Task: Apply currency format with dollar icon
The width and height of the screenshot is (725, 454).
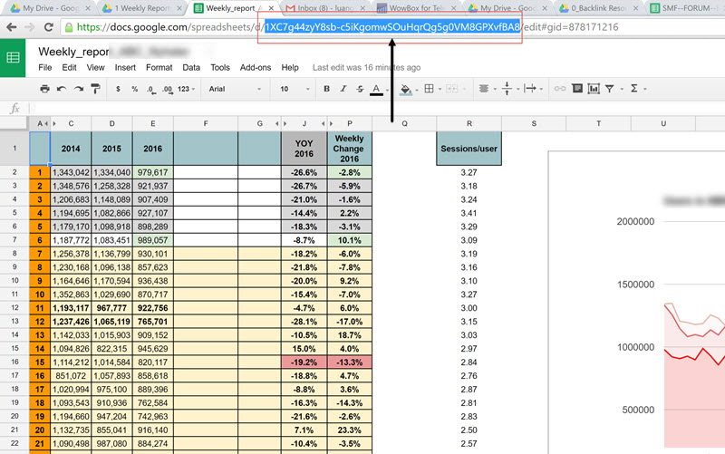Action: pos(118,89)
